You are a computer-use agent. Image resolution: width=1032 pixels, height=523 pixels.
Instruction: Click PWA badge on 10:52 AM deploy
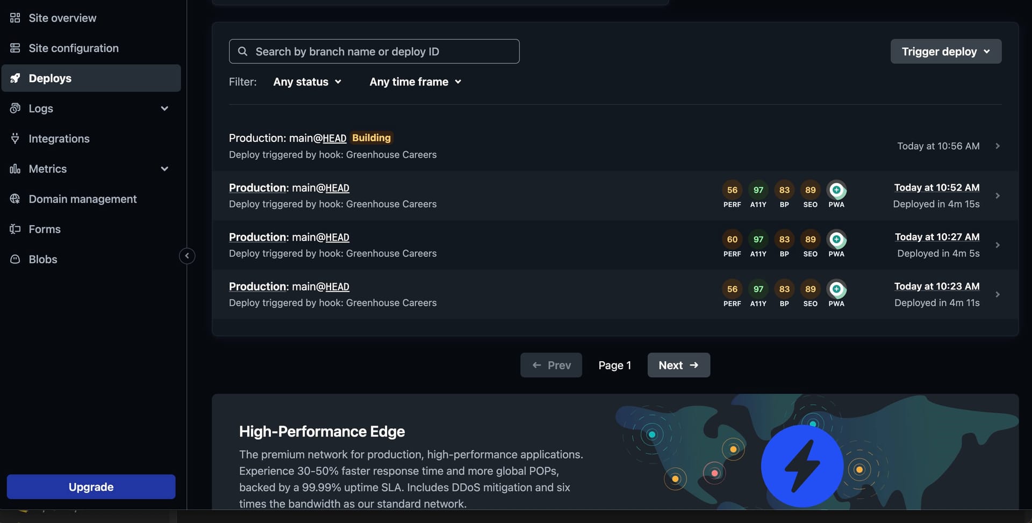pos(836,190)
